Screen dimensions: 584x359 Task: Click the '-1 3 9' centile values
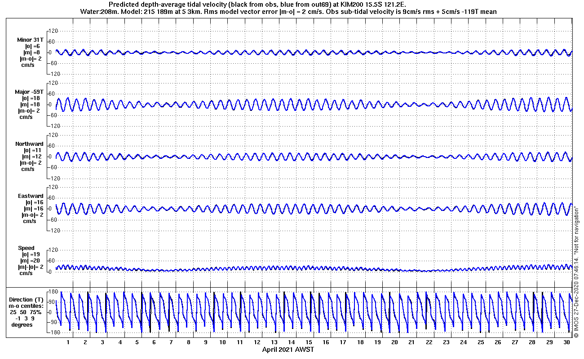pyautogui.click(x=25, y=319)
